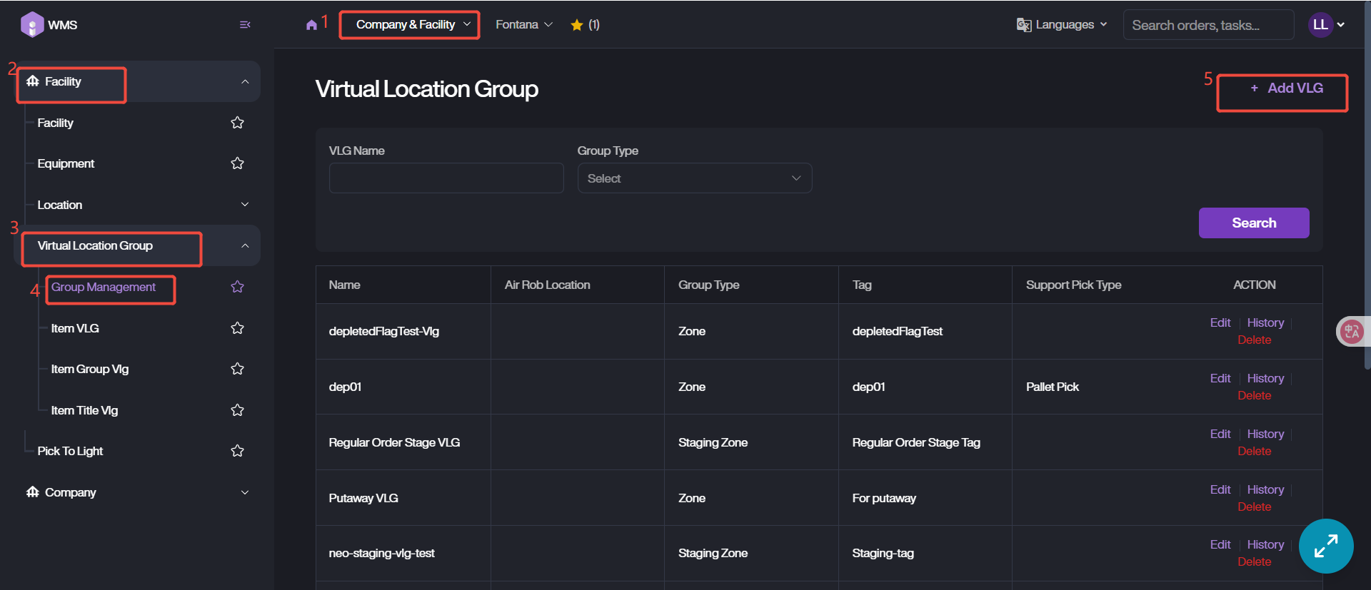1371x590 pixels.
Task: Edit the depletedFlagTest-Vlg row
Action: 1220,322
